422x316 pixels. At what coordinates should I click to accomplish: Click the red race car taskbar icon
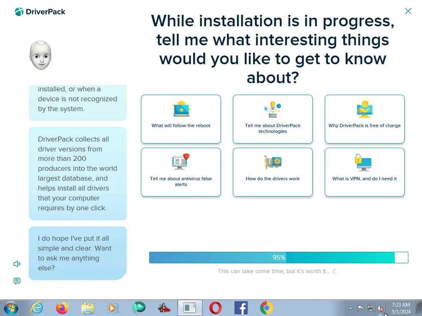pyautogui.click(x=164, y=308)
